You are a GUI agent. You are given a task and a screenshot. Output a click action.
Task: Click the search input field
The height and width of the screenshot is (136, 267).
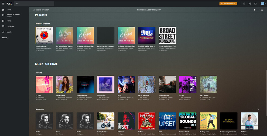(x=34, y=4)
